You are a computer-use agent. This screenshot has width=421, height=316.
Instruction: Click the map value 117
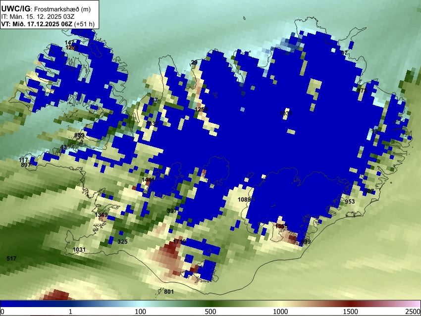(23, 160)
